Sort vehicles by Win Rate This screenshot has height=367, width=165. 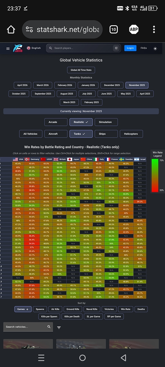pos(125,309)
